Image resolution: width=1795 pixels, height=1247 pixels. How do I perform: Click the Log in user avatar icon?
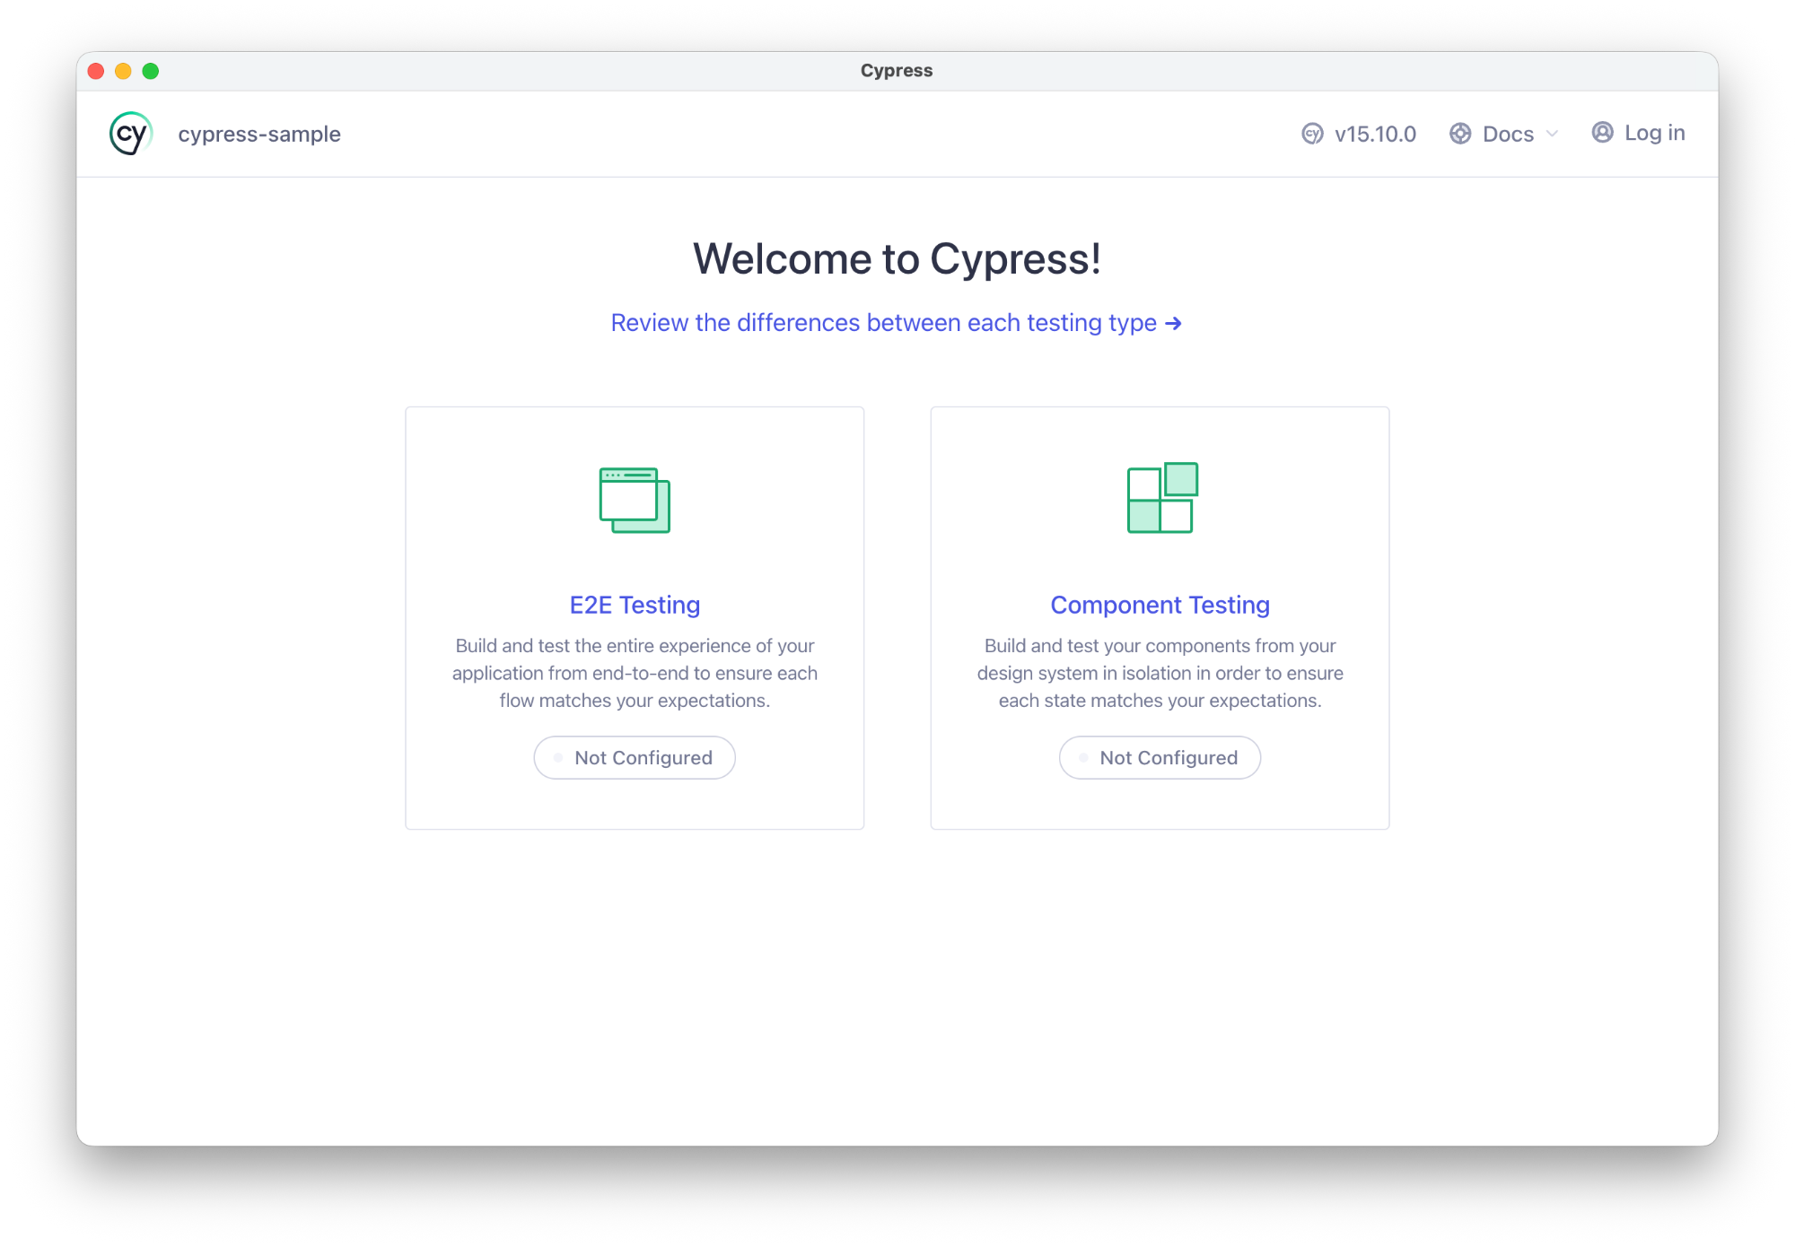[x=1602, y=133]
